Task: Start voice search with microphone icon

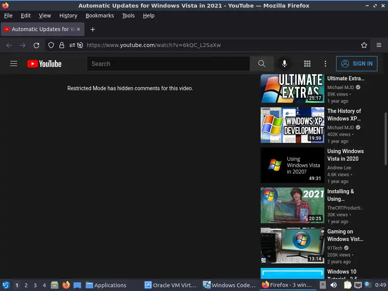Action: point(284,64)
